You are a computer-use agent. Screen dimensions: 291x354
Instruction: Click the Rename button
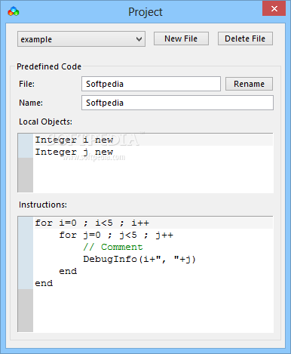pos(249,84)
